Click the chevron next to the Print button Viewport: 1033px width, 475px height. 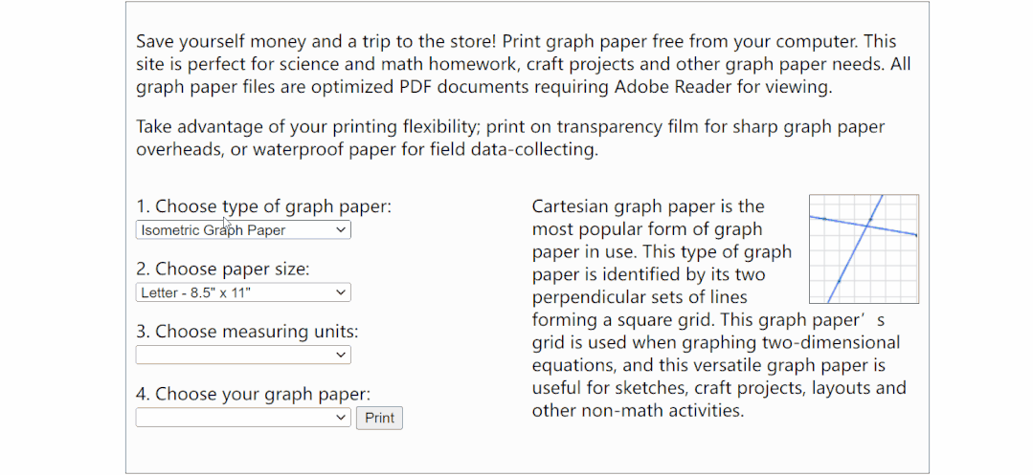coord(341,418)
